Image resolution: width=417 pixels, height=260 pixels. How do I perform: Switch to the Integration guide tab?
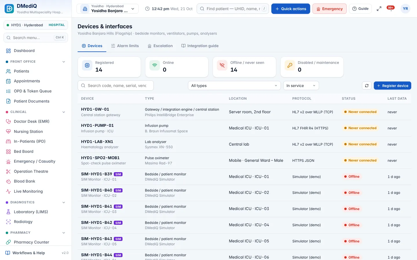pos(200,46)
